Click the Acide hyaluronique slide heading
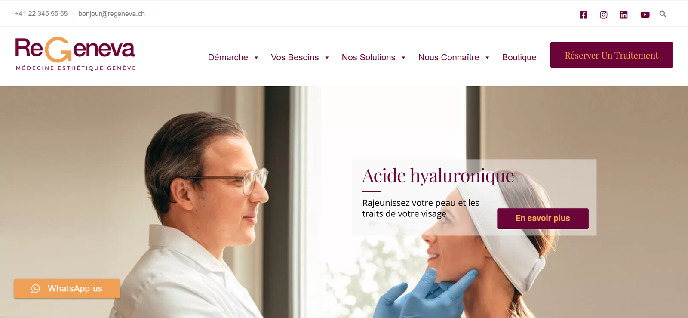Image resolution: width=688 pixels, height=318 pixels. [438, 176]
